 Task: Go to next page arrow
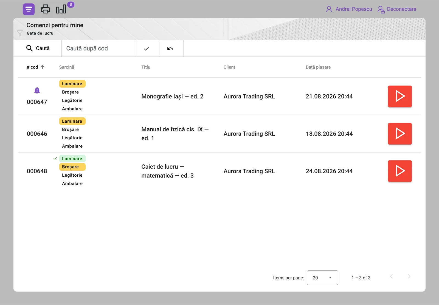click(x=409, y=276)
